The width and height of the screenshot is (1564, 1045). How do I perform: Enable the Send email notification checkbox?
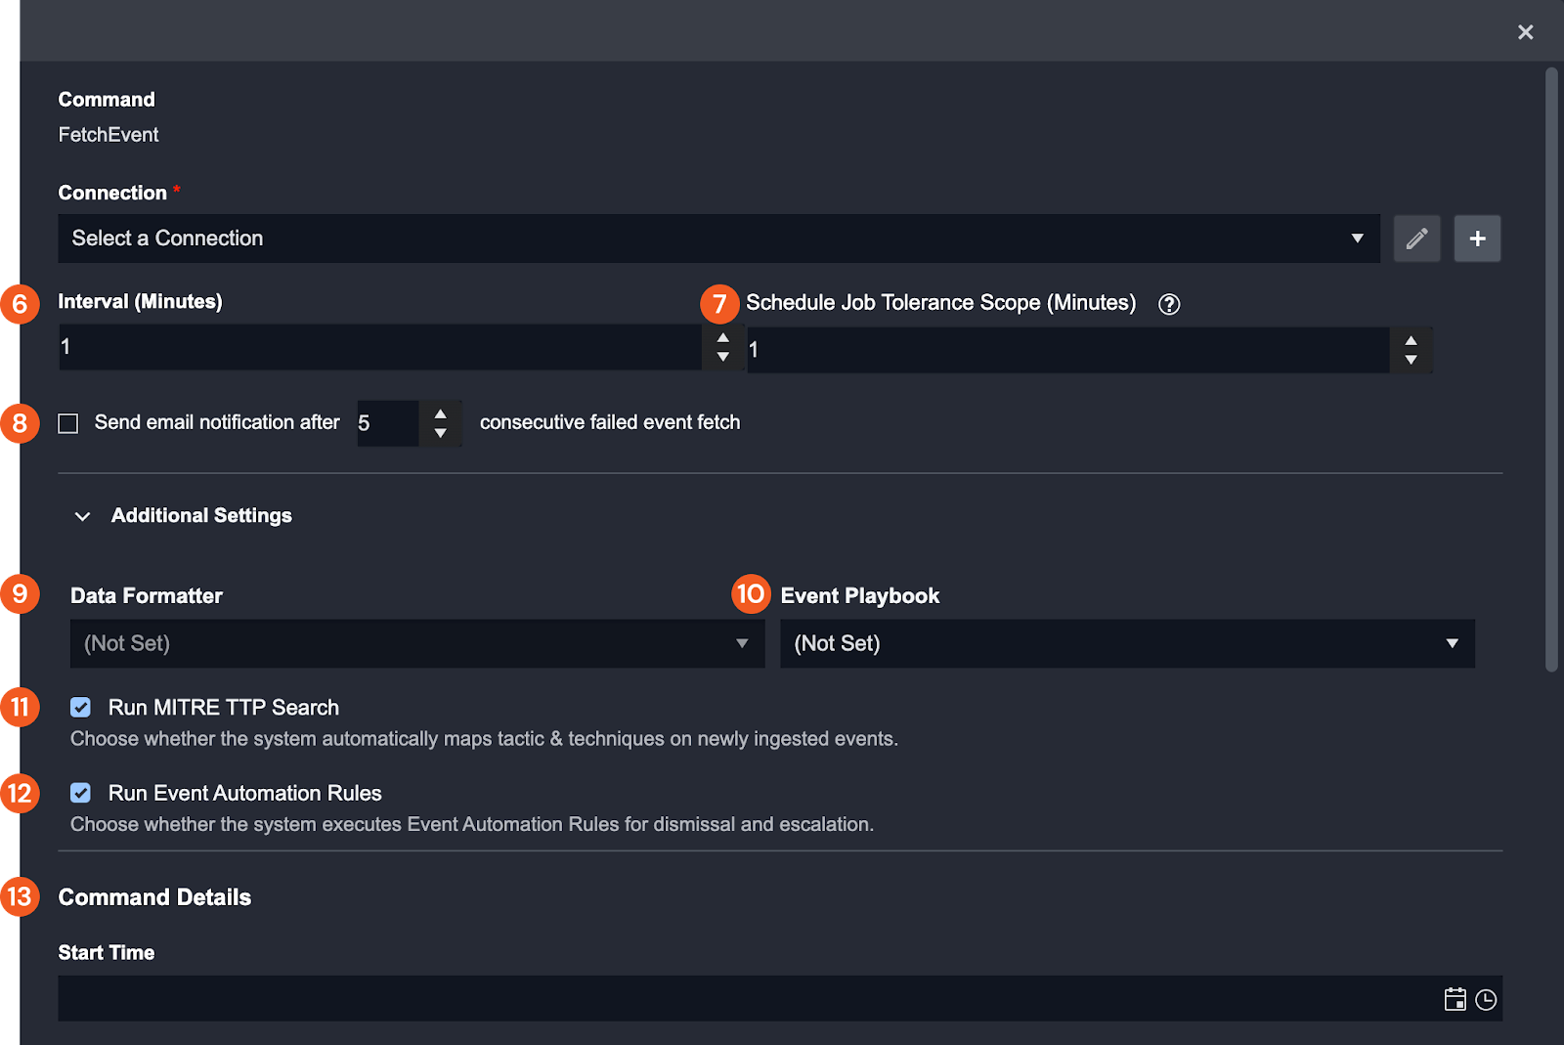pyautogui.click(x=68, y=423)
